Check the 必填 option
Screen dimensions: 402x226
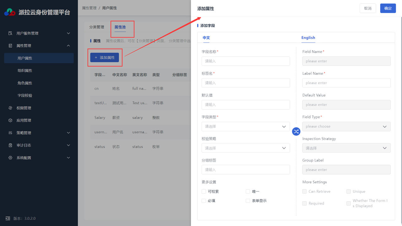pyautogui.click(x=204, y=201)
